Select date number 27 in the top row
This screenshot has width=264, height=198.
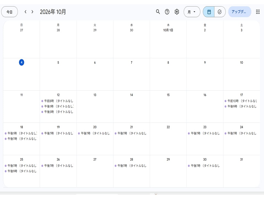pyautogui.click(x=21, y=30)
